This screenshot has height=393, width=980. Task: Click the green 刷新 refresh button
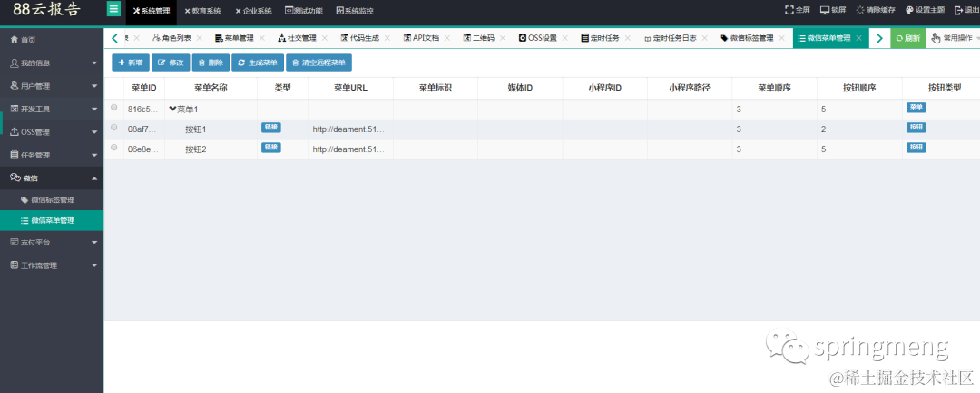tap(907, 38)
